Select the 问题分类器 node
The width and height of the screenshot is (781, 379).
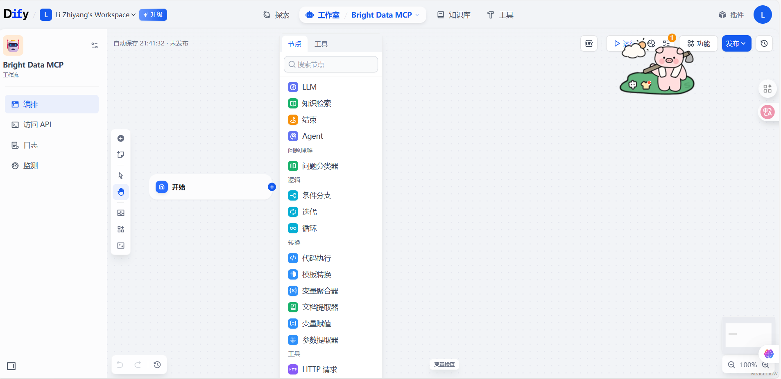[x=331, y=166]
